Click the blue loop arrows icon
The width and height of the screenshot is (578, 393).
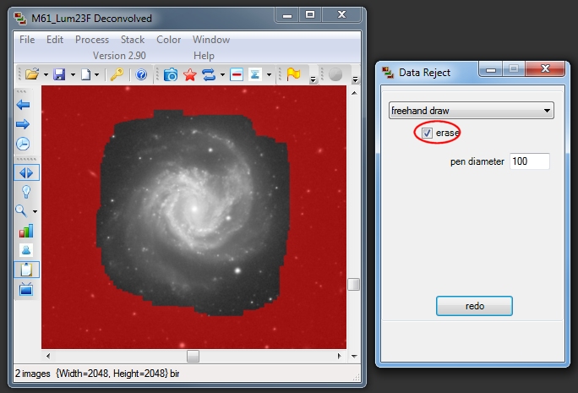point(209,74)
